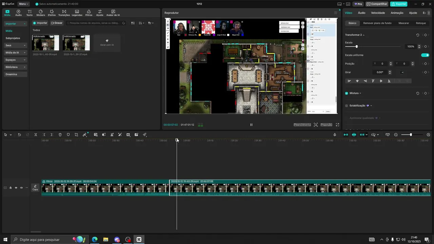Enter fullscreen preview in player
434x244 pixels.
click(337, 125)
